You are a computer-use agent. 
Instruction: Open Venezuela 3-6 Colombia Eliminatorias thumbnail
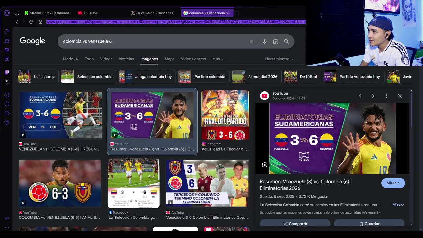tap(207, 183)
